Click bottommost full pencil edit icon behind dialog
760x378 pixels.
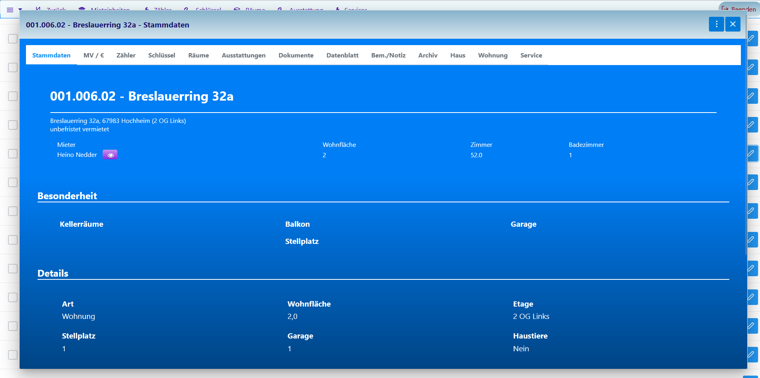coord(751,354)
